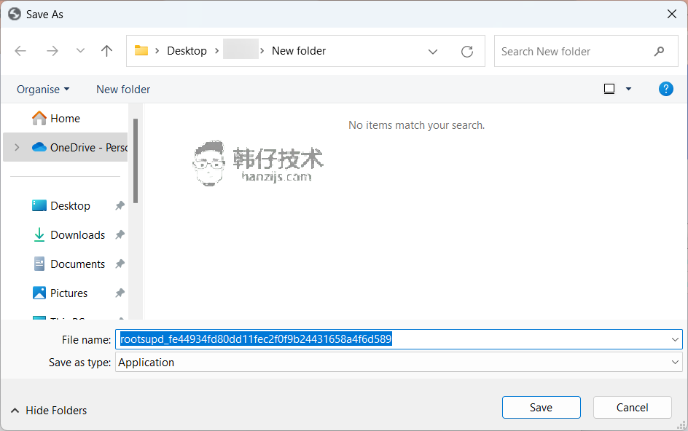Unpin Downloads using its pin icon

120,235
